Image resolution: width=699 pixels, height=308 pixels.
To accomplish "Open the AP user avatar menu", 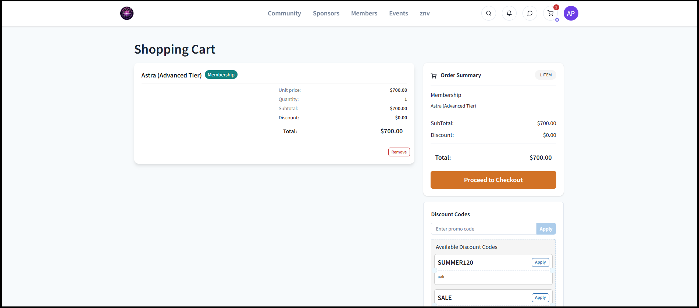I will point(571,13).
